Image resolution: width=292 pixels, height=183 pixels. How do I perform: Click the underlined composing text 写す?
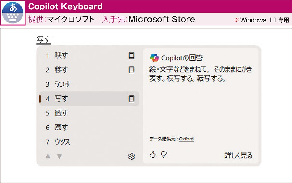[44, 40]
